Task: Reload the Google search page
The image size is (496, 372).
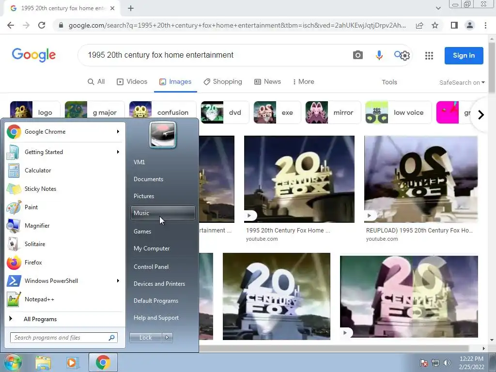Action: tap(42, 25)
